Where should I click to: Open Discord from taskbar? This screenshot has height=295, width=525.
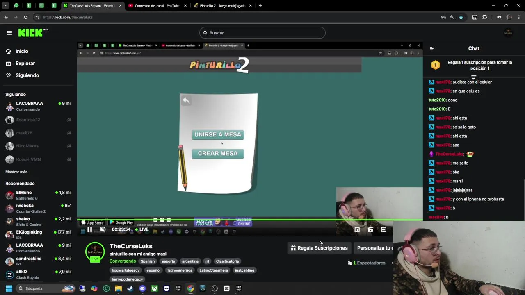(x=142, y=288)
